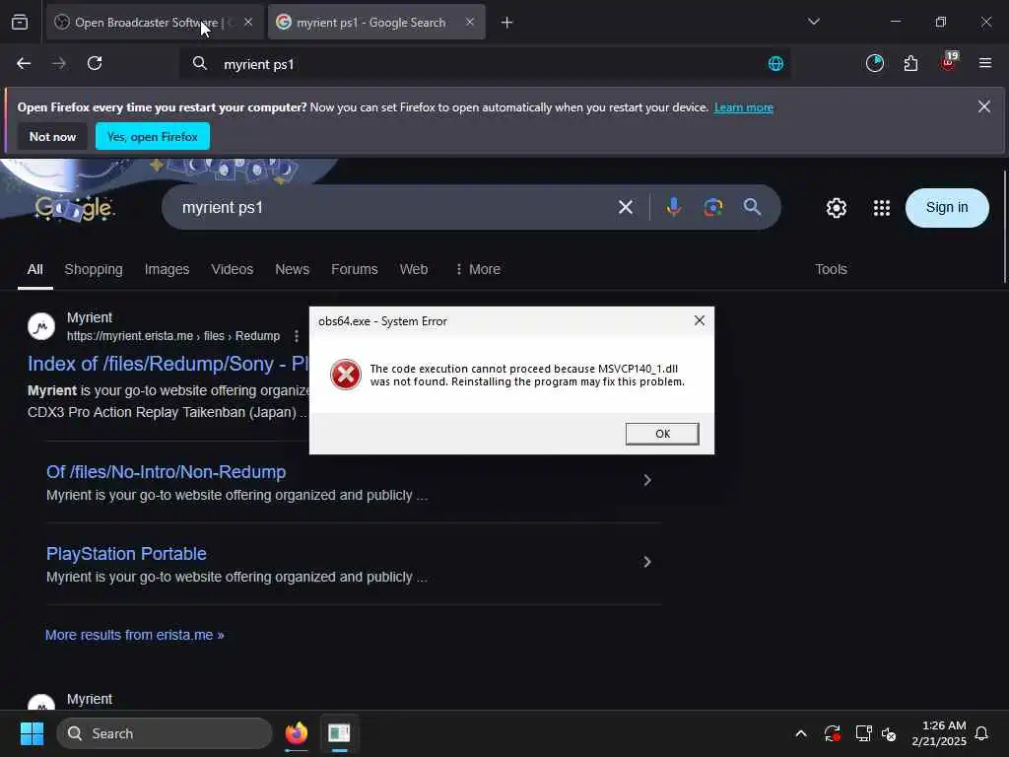This screenshot has width=1009, height=757.
Task: Open the search Tools options
Action: pos(831,269)
